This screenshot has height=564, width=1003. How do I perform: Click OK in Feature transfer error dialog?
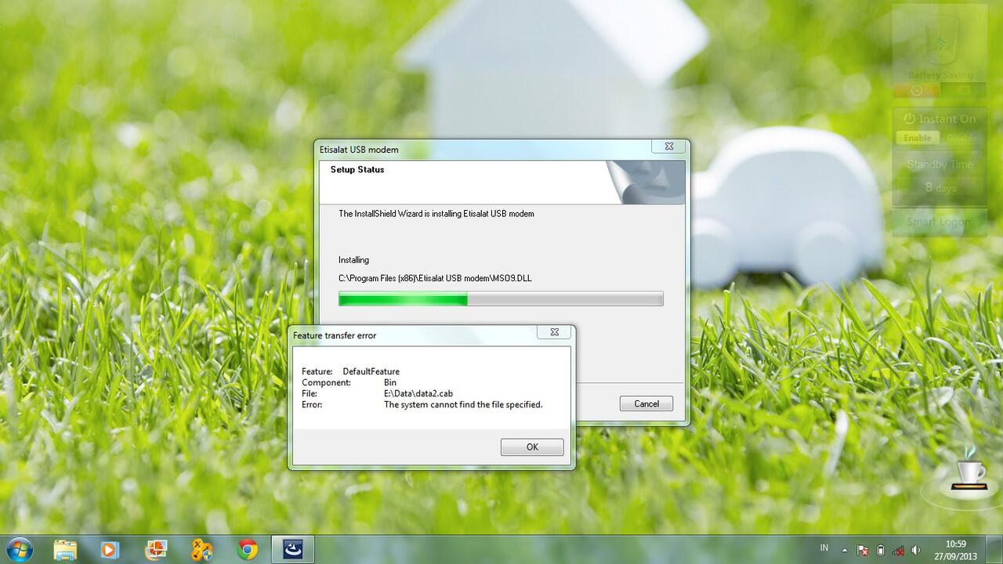coord(532,446)
